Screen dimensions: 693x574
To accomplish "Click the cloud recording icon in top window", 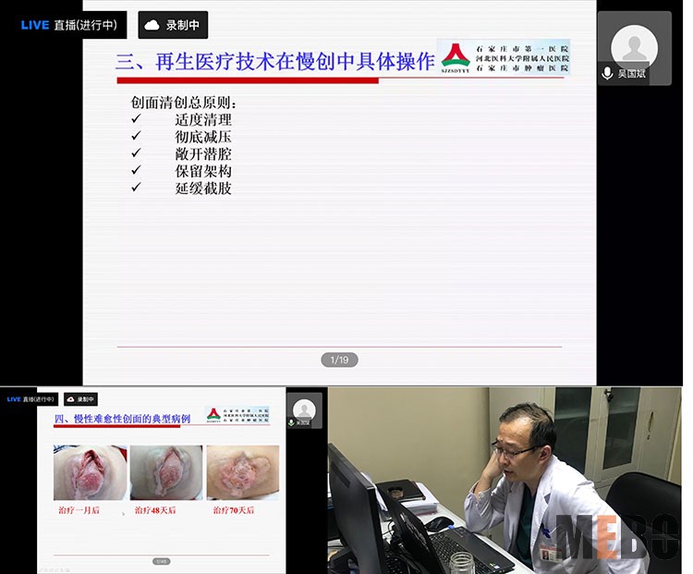I will 152,25.
